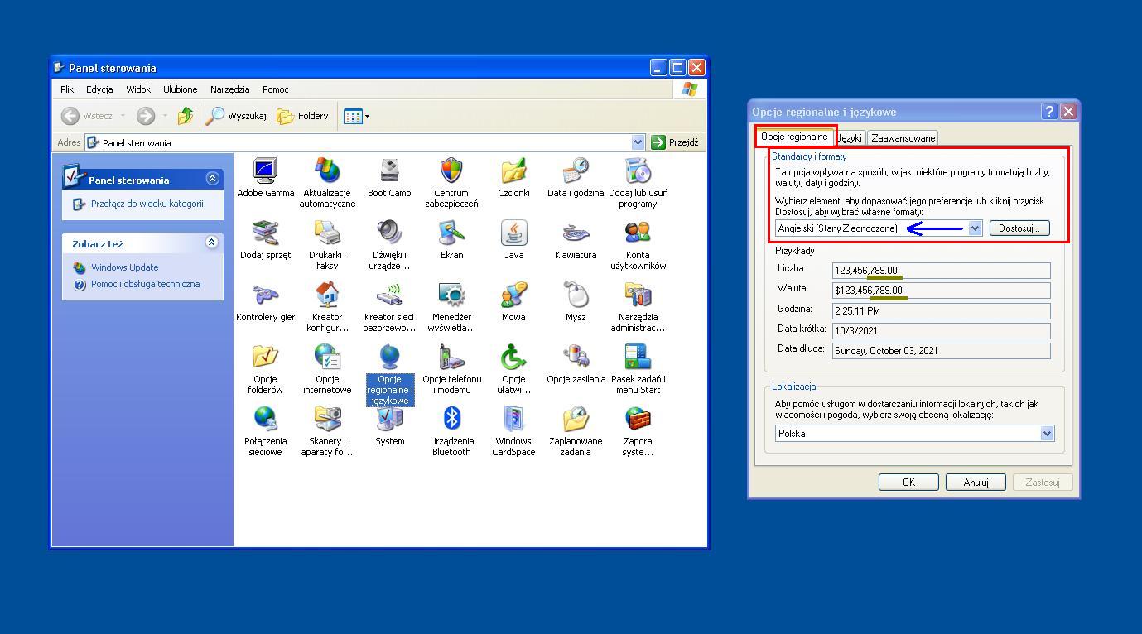Open the Mowa speech icon
Image resolution: width=1142 pixels, height=634 pixels.
click(513, 295)
